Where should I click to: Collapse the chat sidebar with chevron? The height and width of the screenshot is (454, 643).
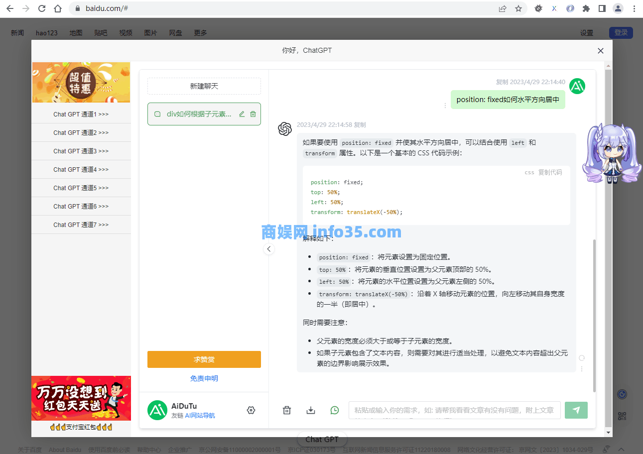(269, 249)
